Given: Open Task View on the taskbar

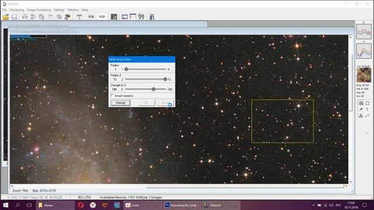Looking at the screenshot, I should pos(29,205).
